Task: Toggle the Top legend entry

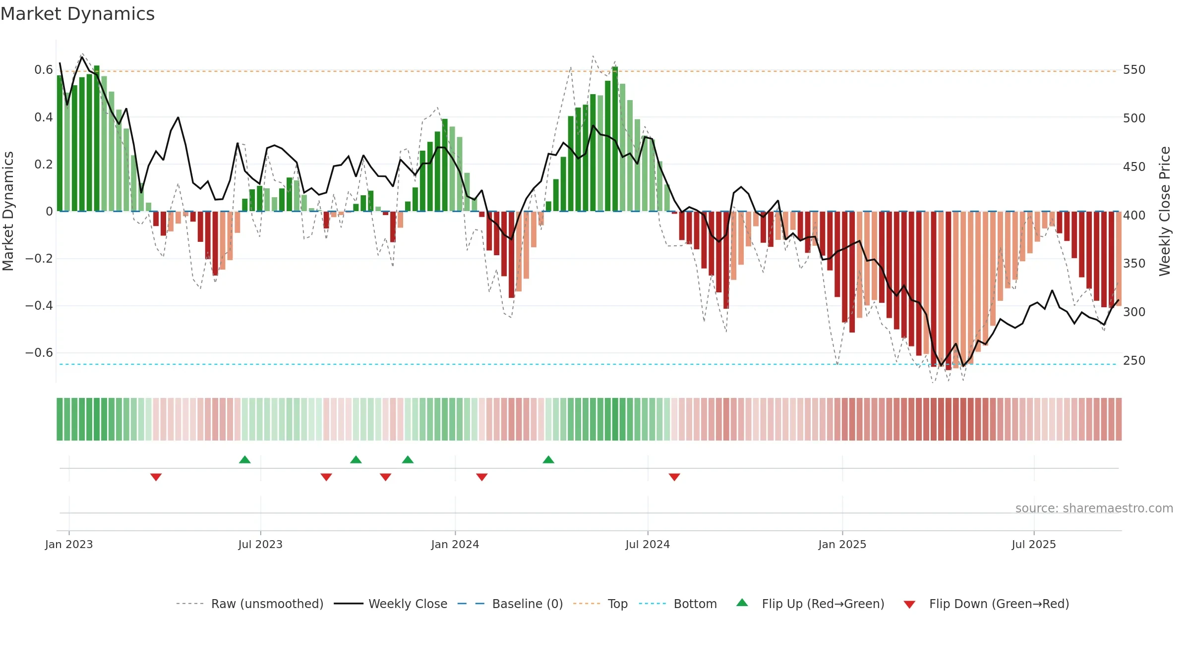Action: (600, 604)
